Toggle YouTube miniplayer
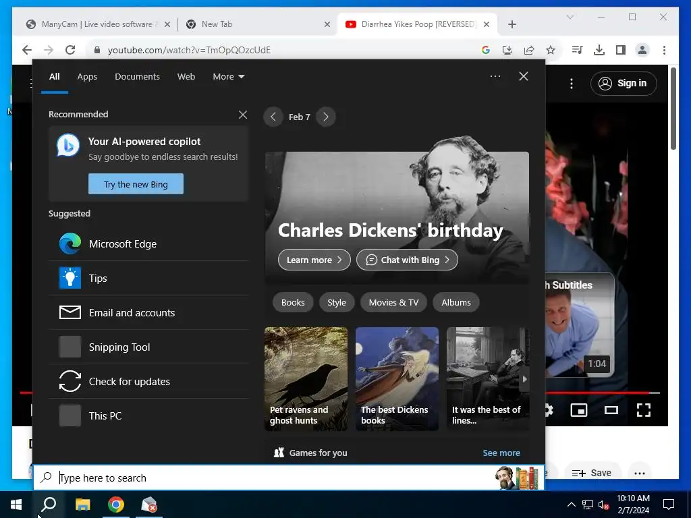Viewport: 691px width, 518px height. tap(578, 410)
